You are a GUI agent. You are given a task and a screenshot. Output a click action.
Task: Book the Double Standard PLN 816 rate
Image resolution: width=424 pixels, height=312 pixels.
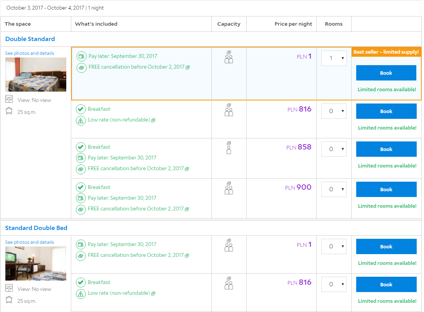[386, 111]
